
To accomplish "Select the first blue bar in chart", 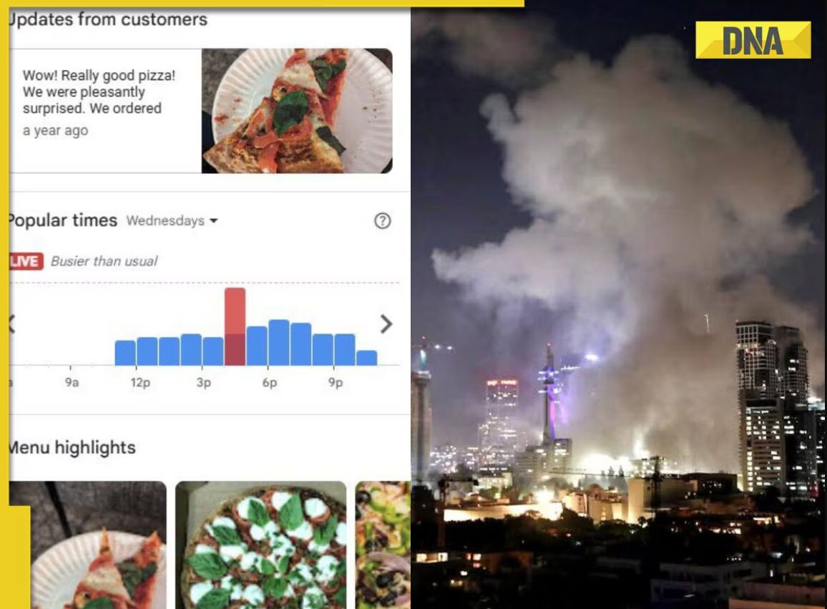I will click(x=125, y=353).
